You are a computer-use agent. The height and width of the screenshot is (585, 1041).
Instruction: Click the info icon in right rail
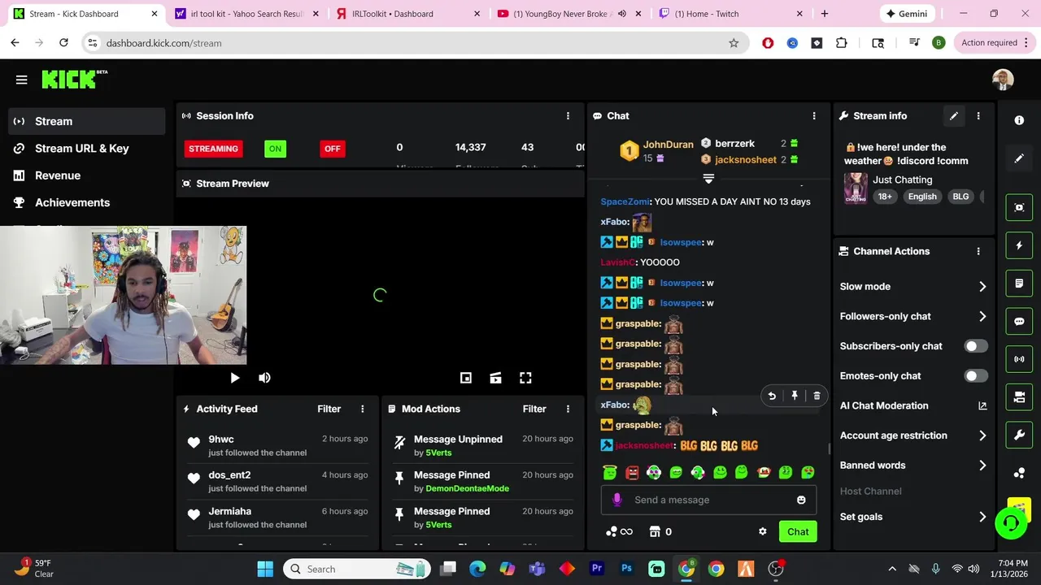point(1019,120)
